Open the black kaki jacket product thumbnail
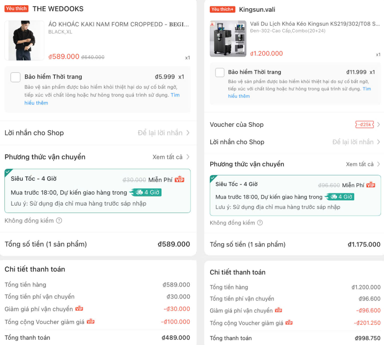Image resolution: width=384 pixels, height=345 pixels. pyautogui.click(x=24, y=40)
